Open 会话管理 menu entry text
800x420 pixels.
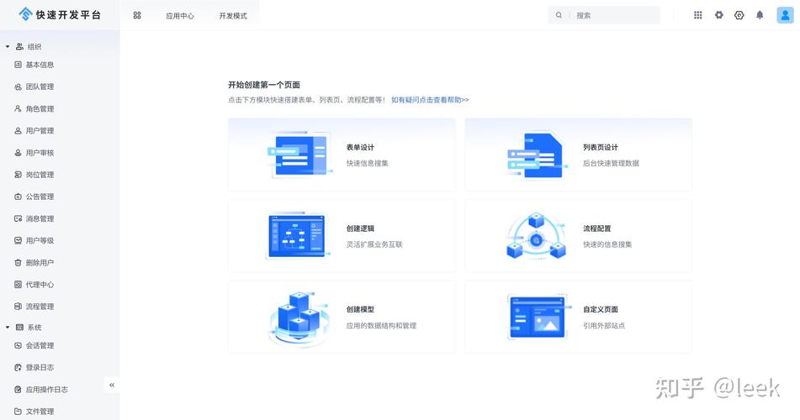pyautogui.click(x=40, y=345)
